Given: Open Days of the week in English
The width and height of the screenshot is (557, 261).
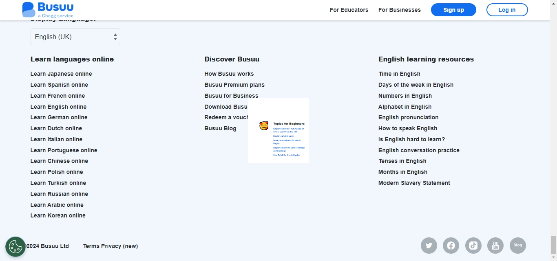Looking at the screenshot, I should [416, 85].
